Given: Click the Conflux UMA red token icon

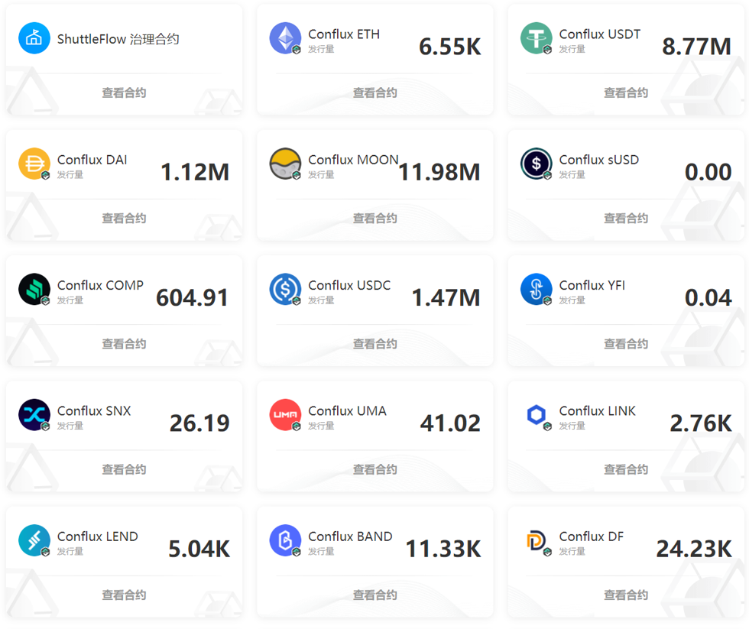Looking at the screenshot, I should pyautogui.click(x=284, y=415).
